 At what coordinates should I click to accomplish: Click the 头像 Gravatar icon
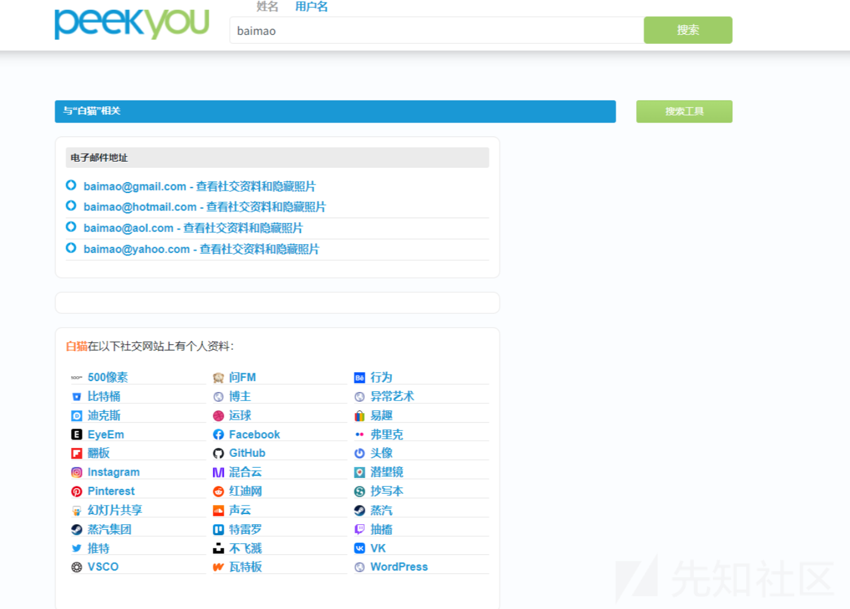[359, 453]
